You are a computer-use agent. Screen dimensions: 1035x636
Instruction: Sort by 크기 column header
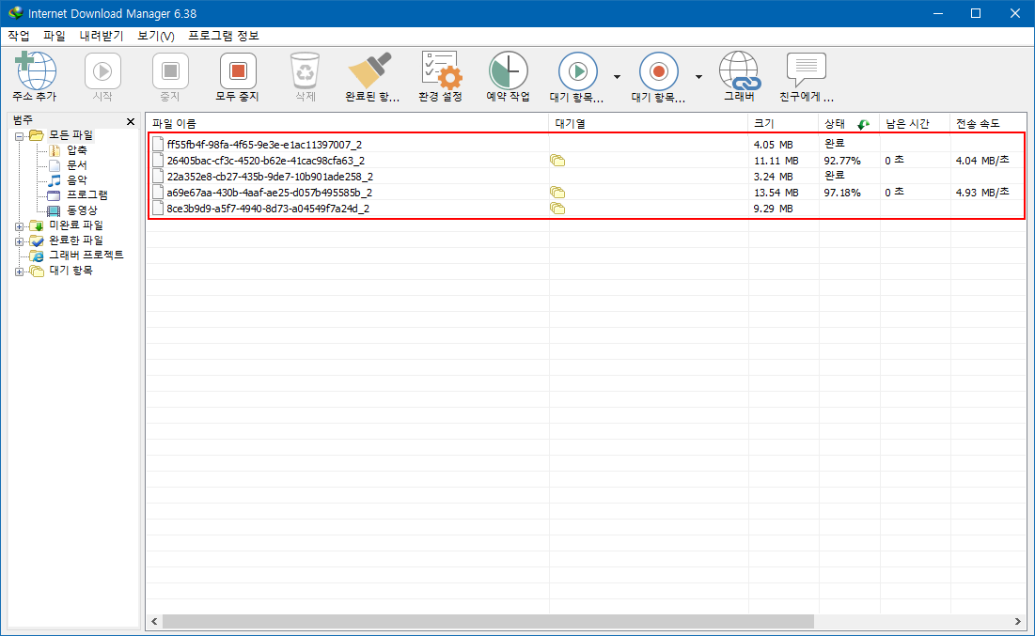(783, 123)
